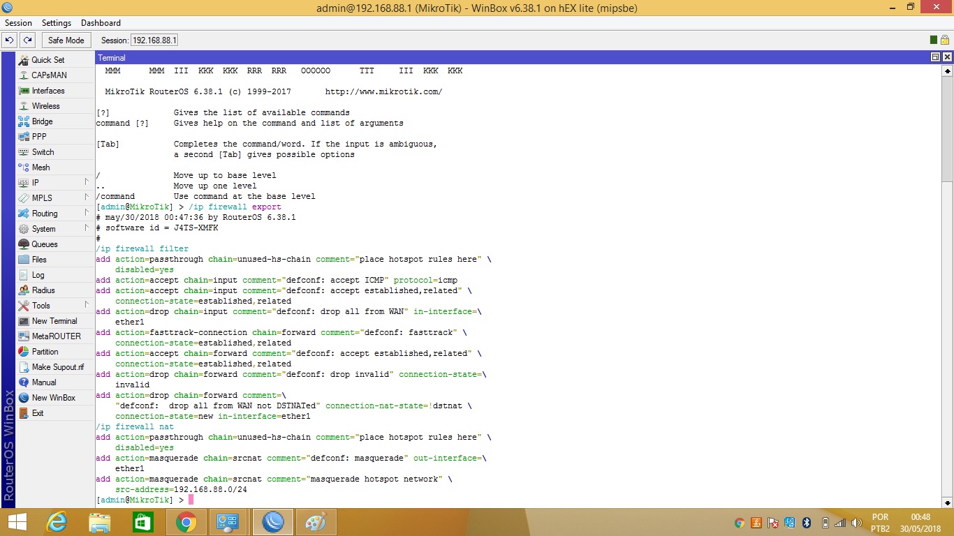Open File Explorer from taskbar
The height and width of the screenshot is (536, 954).
click(x=100, y=522)
